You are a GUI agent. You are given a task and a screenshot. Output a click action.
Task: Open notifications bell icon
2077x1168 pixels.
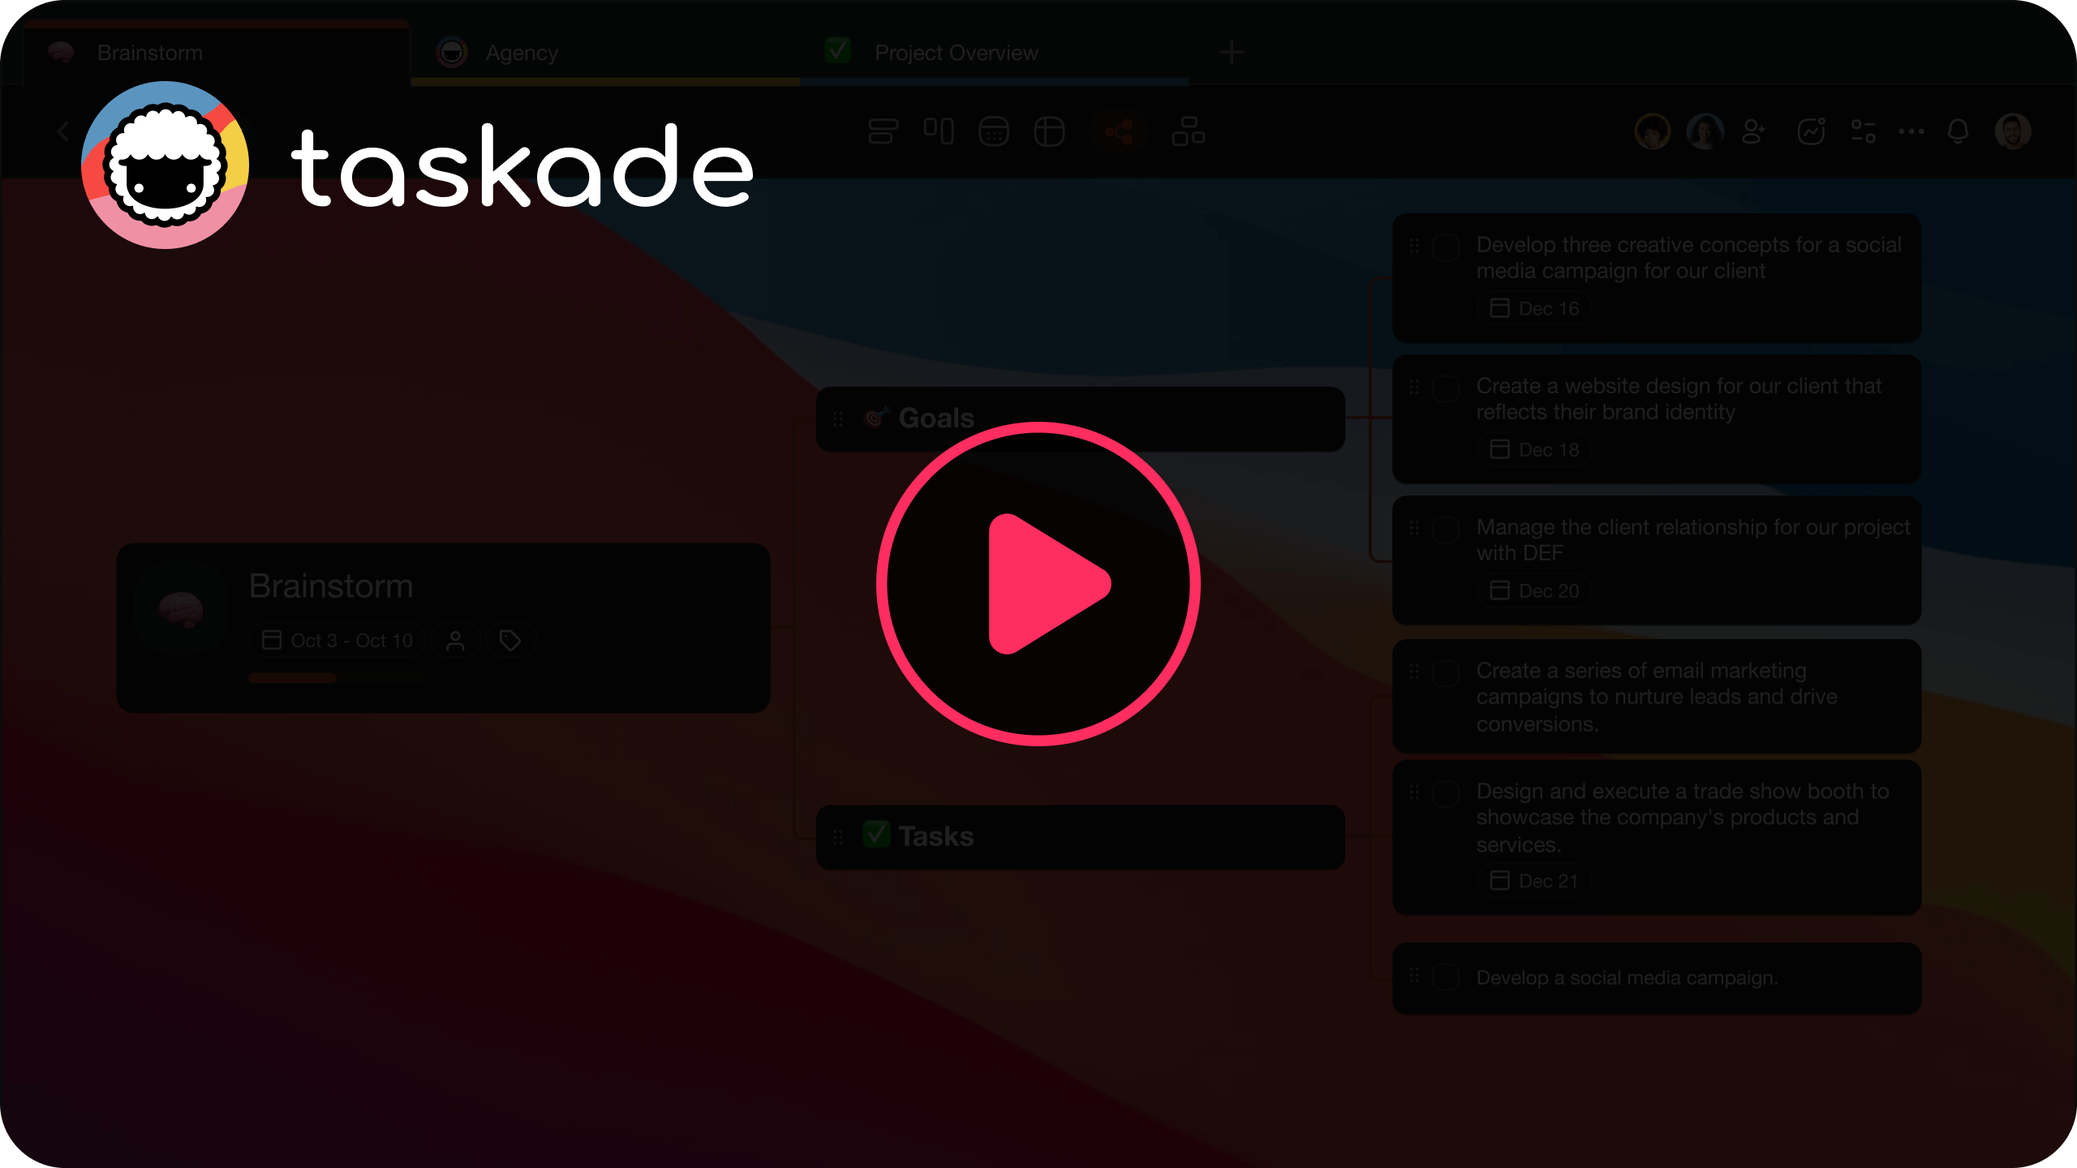(x=1960, y=131)
